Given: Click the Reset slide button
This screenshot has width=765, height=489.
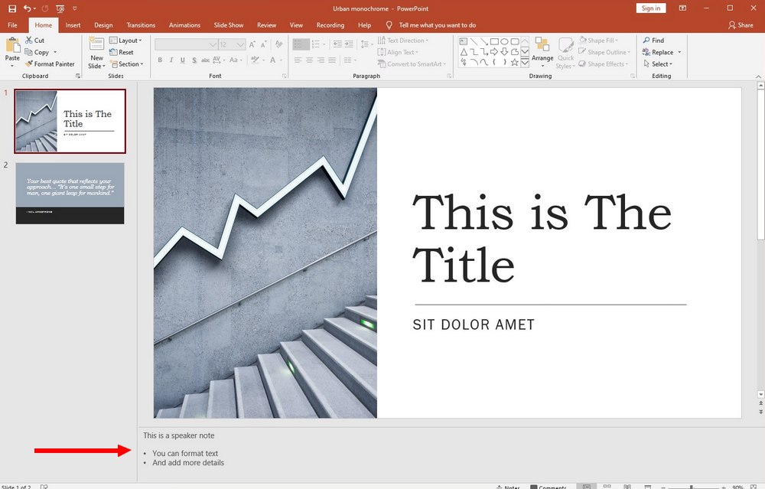Looking at the screenshot, I should click(x=122, y=52).
